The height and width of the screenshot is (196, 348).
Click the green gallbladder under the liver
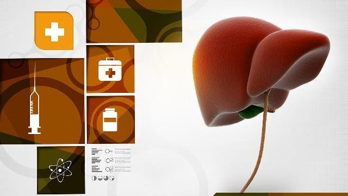(x=251, y=112)
